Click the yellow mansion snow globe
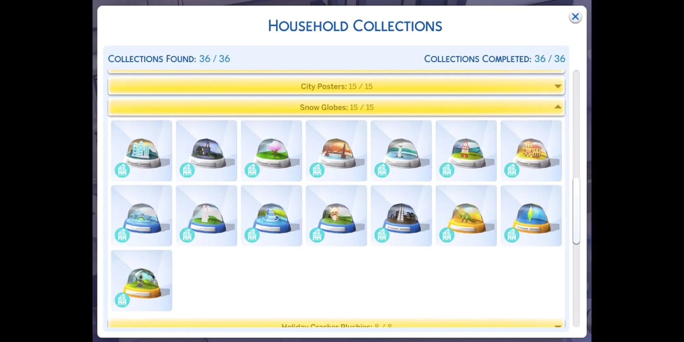The width and height of the screenshot is (684, 342). tap(531, 150)
